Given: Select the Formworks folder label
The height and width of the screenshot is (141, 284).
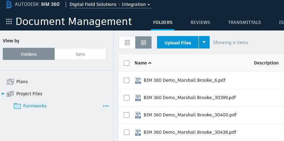Looking at the screenshot, I should [35, 106].
